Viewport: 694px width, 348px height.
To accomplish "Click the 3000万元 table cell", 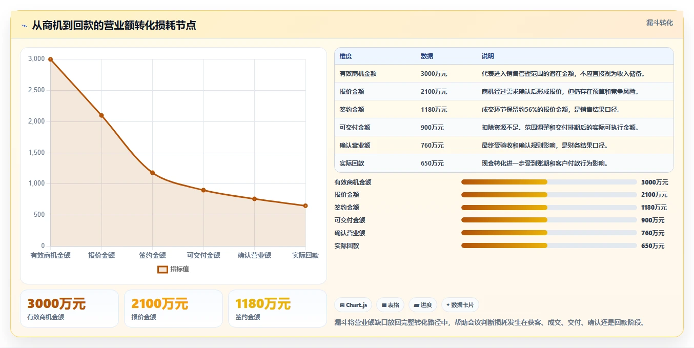I will coord(434,74).
